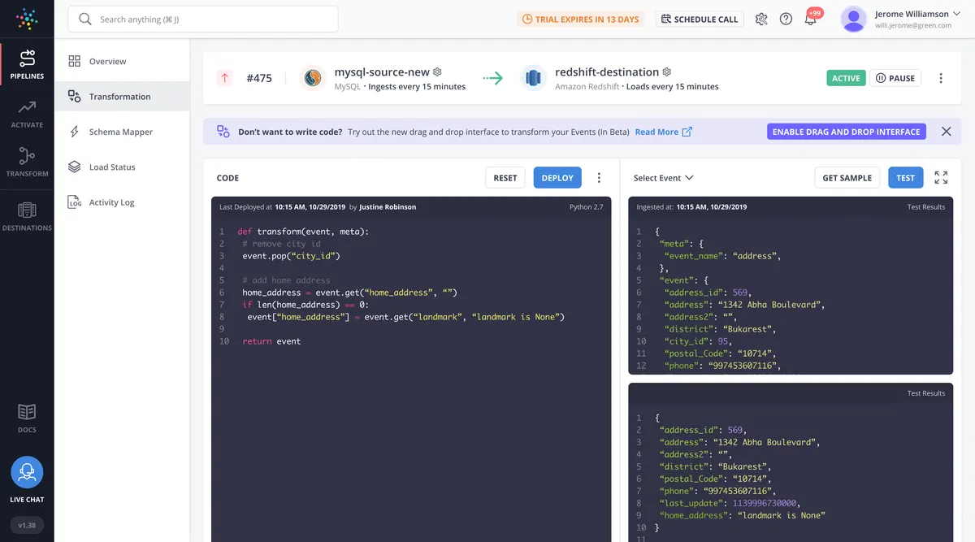The image size is (975, 542).
Task: Open pipeline header more options menu
Action: 941,78
